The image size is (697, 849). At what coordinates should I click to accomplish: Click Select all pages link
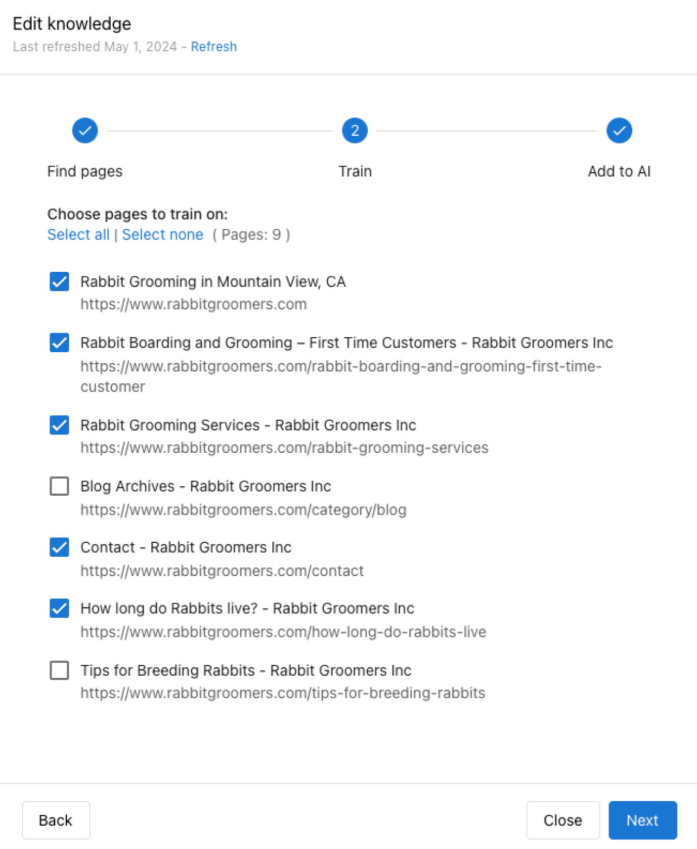pyautogui.click(x=78, y=235)
